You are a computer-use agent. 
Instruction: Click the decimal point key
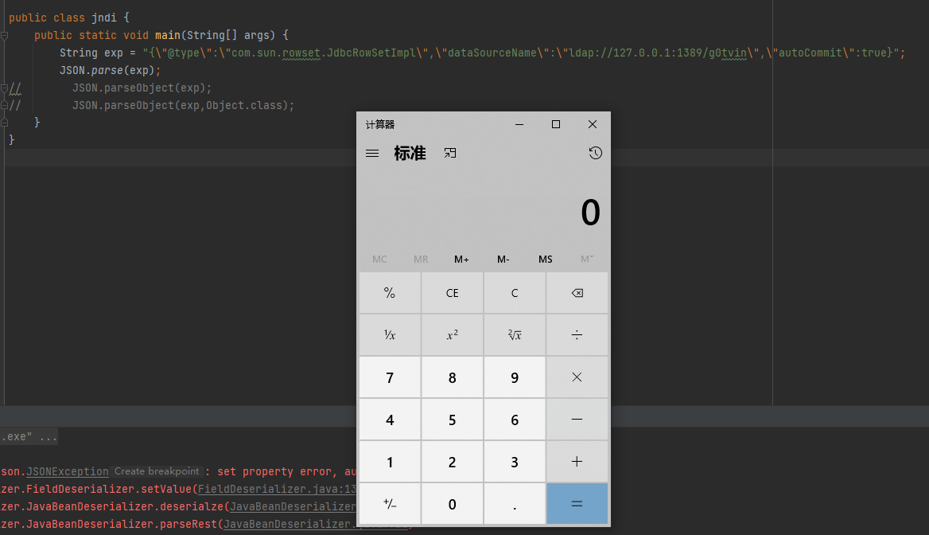point(515,504)
